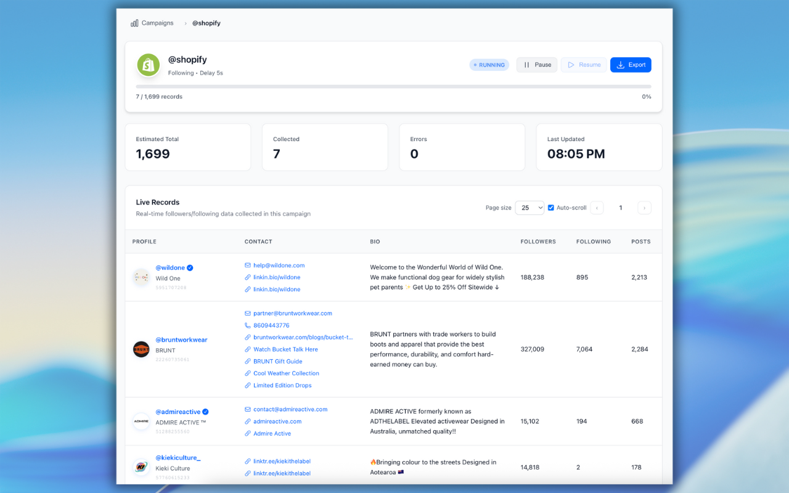Toggle the Auto-scroll checkbox
Image resolution: width=789 pixels, height=493 pixels.
tap(551, 208)
